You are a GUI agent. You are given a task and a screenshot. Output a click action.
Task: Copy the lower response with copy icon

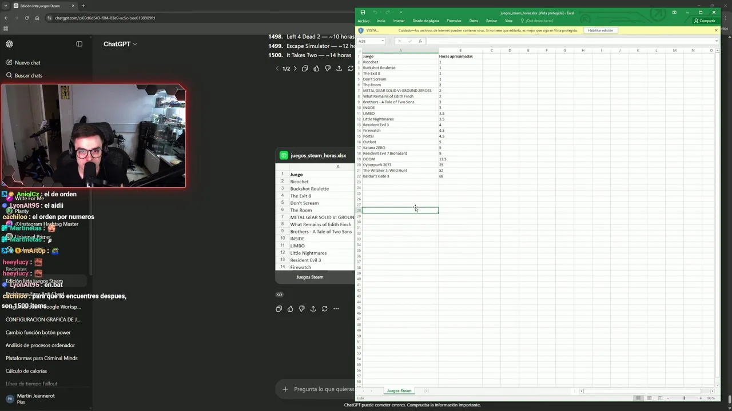[x=279, y=309]
